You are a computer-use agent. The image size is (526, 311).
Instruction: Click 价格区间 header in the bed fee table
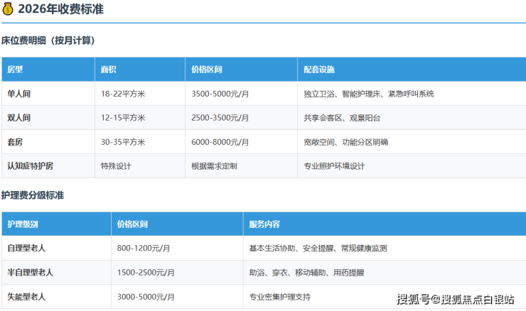[x=207, y=70]
